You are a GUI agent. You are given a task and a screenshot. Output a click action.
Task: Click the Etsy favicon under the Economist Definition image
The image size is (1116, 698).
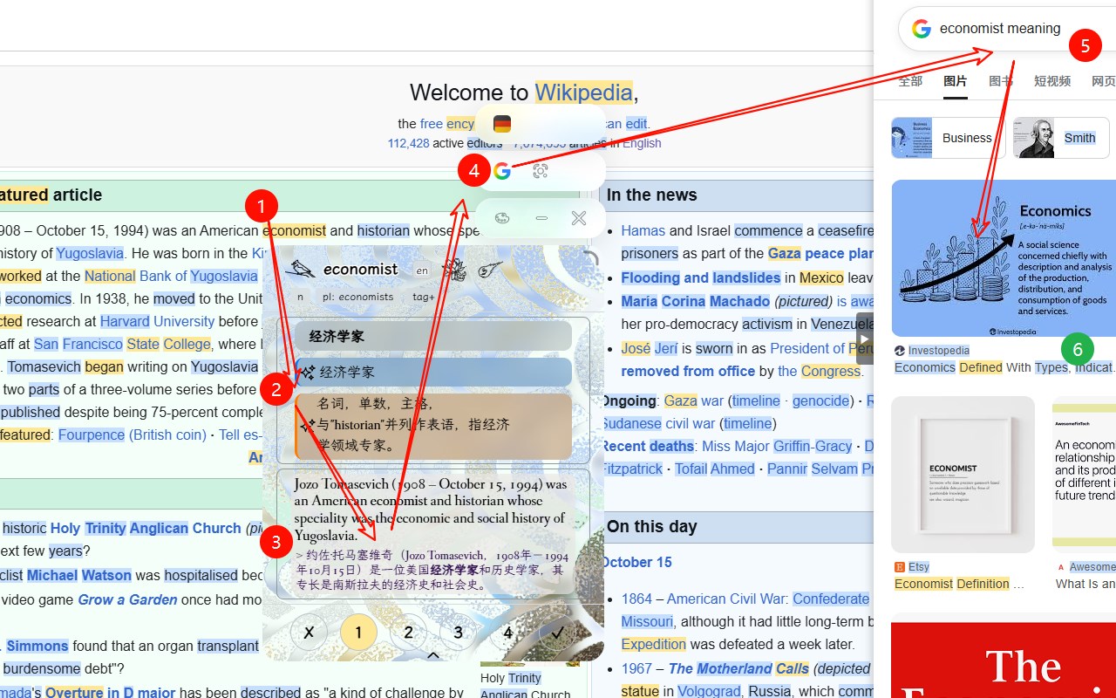[x=900, y=567]
